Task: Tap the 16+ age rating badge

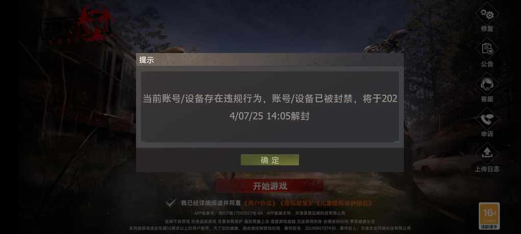Action: tap(489, 213)
